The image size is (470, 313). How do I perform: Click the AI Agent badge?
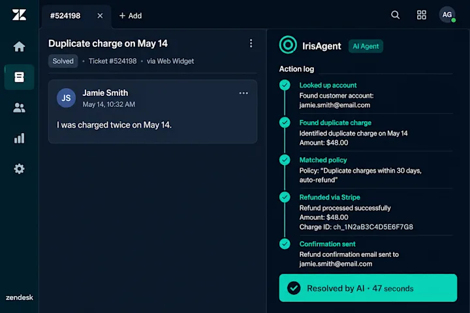click(366, 46)
